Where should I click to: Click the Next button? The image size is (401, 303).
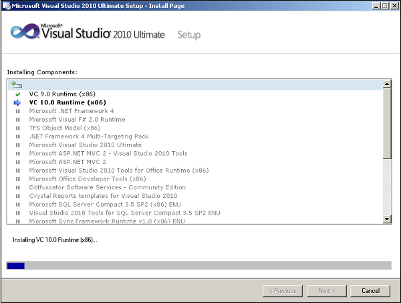[326, 291]
